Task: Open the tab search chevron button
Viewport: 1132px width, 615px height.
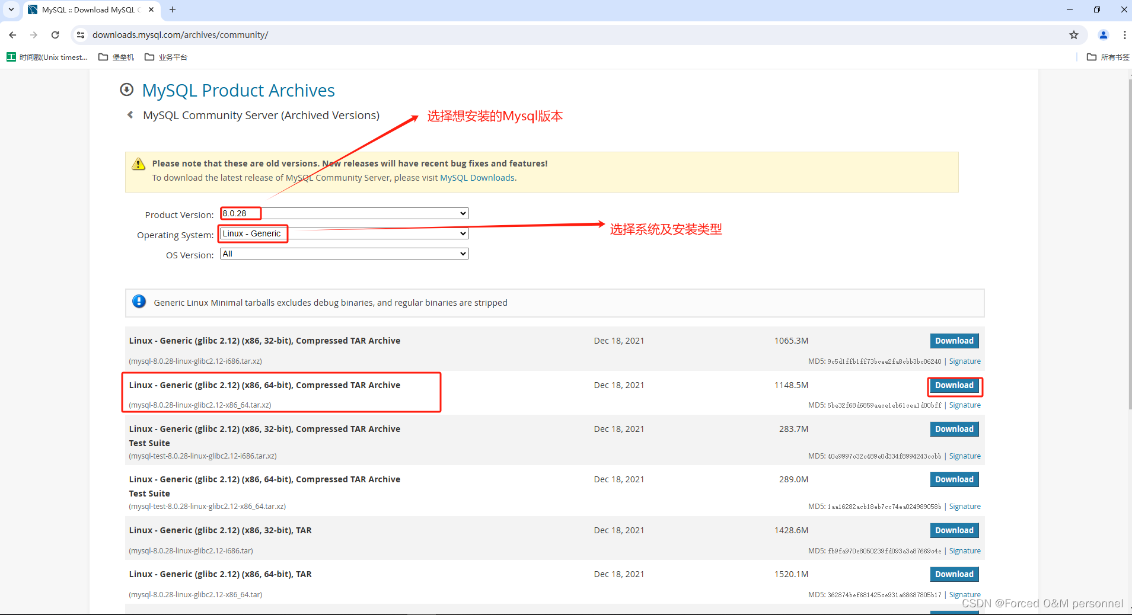Action: [x=11, y=9]
